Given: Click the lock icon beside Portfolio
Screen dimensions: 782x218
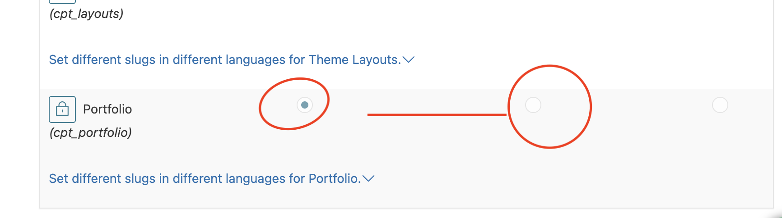Looking at the screenshot, I should [62, 109].
